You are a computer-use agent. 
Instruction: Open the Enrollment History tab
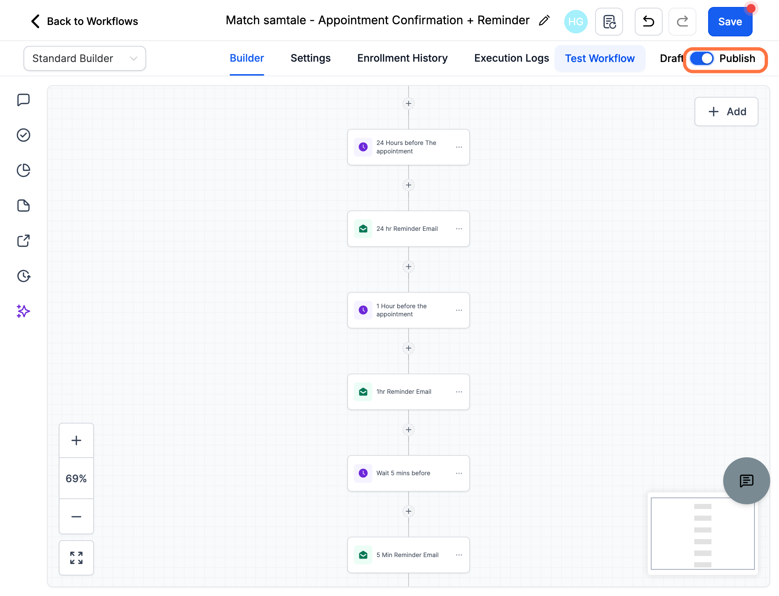point(402,58)
